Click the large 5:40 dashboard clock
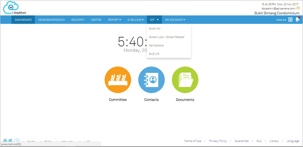 click(x=132, y=42)
